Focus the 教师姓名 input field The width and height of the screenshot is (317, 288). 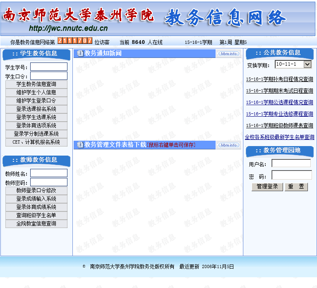click(49, 173)
